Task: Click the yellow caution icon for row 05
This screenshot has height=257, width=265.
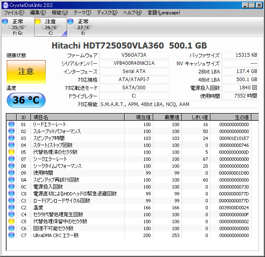Action: [x=11, y=152]
